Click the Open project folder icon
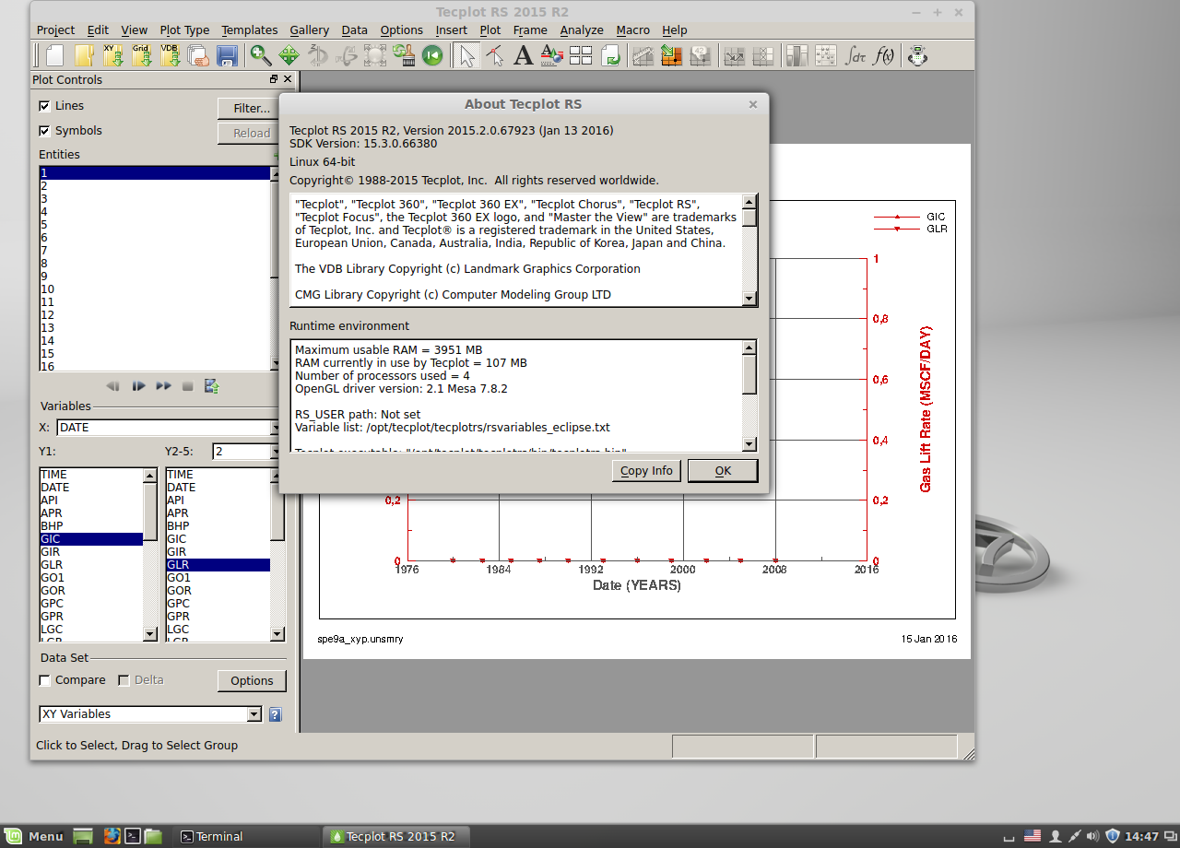1180x848 pixels. [x=84, y=55]
